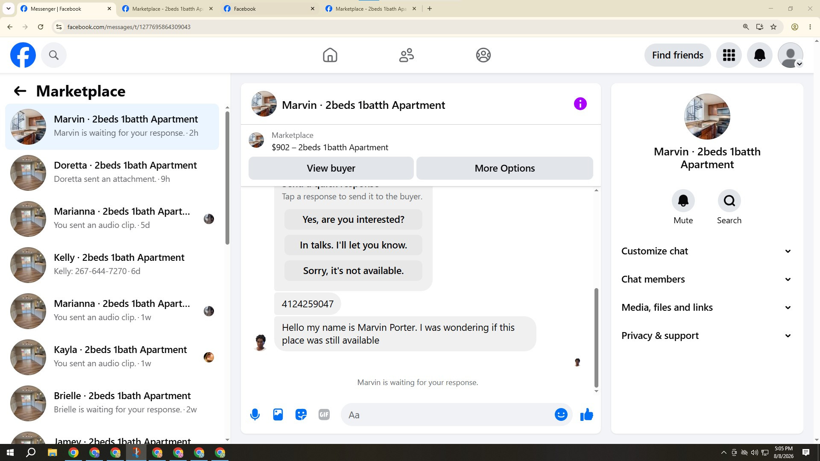820x461 pixels.
Task: Open the Brielle 2beds 1bath conversation
Action: (x=112, y=403)
